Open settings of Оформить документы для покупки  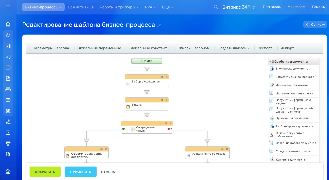pos(102,149)
